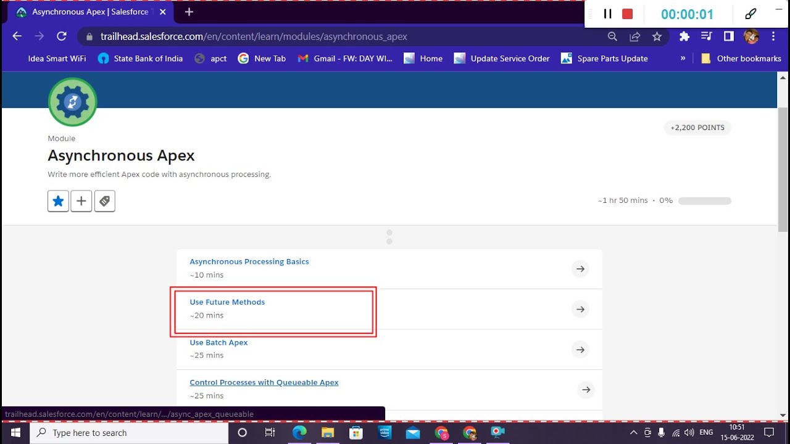
Task: Click arrow beside Use Batch Apex
Action: coord(580,350)
